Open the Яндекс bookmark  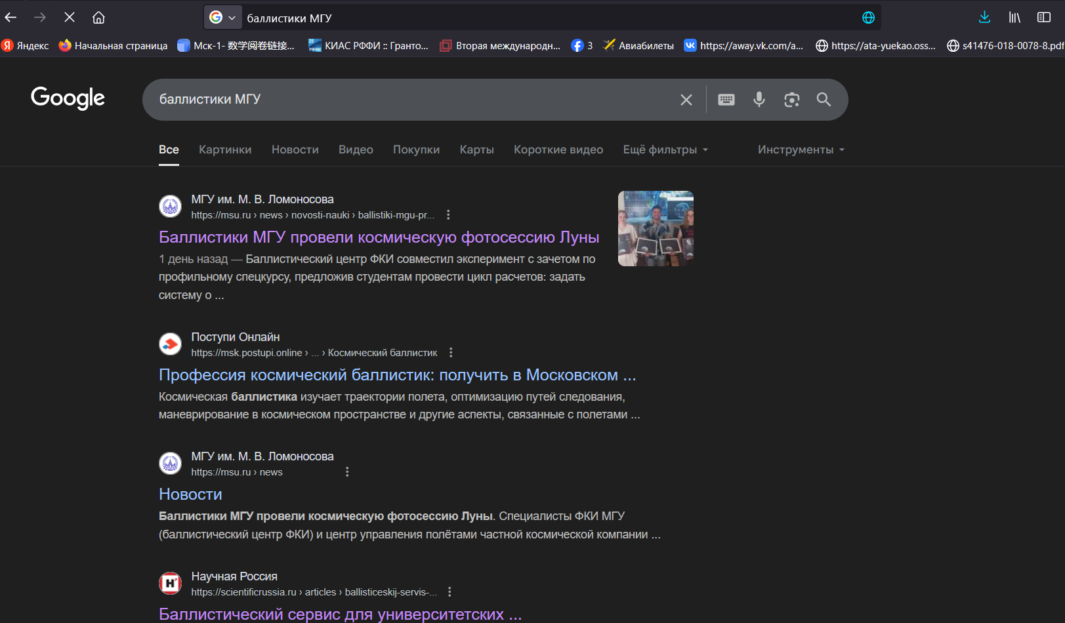(x=26, y=45)
